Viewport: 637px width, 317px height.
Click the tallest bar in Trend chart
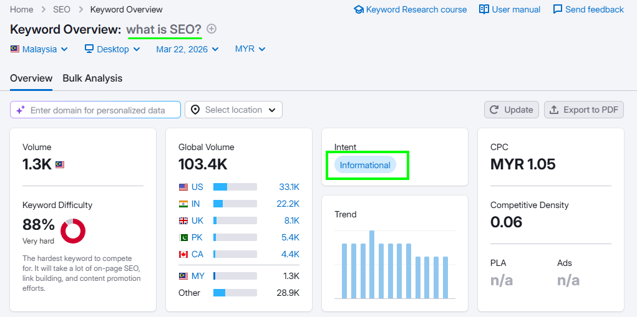pyautogui.click(x=372, y=265)
